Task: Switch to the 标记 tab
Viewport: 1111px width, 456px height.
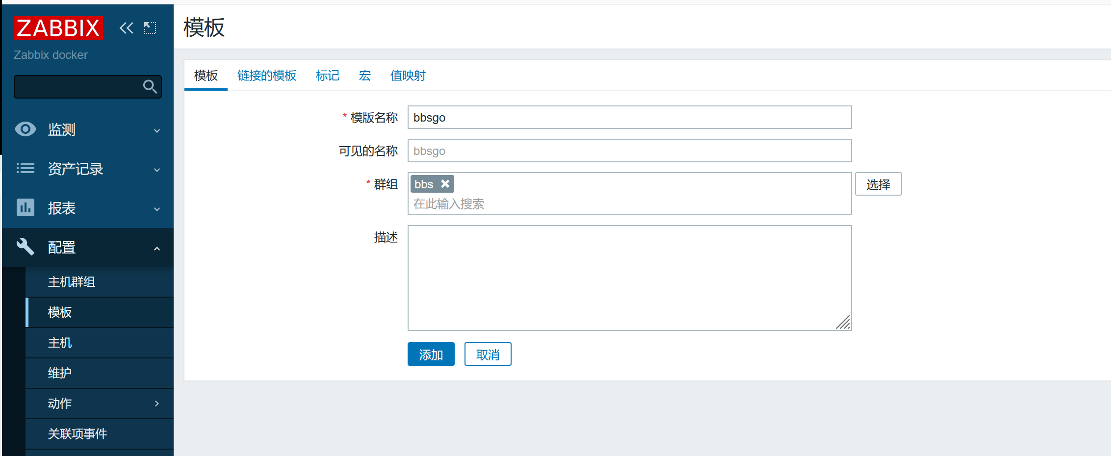Action: [x=328, y=76]
